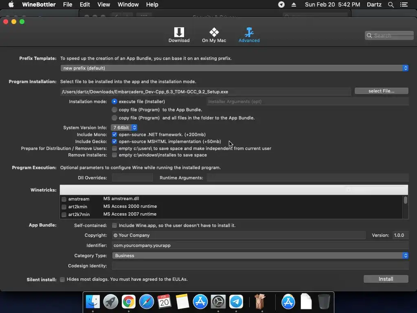This screenshot has width=417, height=313.
Task: Click the select File... button
Action: click(x=381, y=91)
